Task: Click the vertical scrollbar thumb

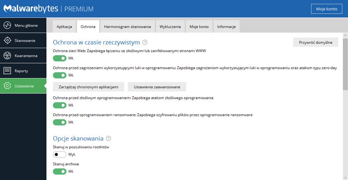Action: click(x=345, y=64)
